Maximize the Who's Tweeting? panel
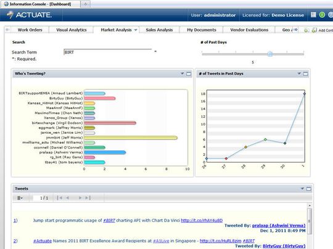The height and width of the screenshot is (249, 333). click(189, 74)
